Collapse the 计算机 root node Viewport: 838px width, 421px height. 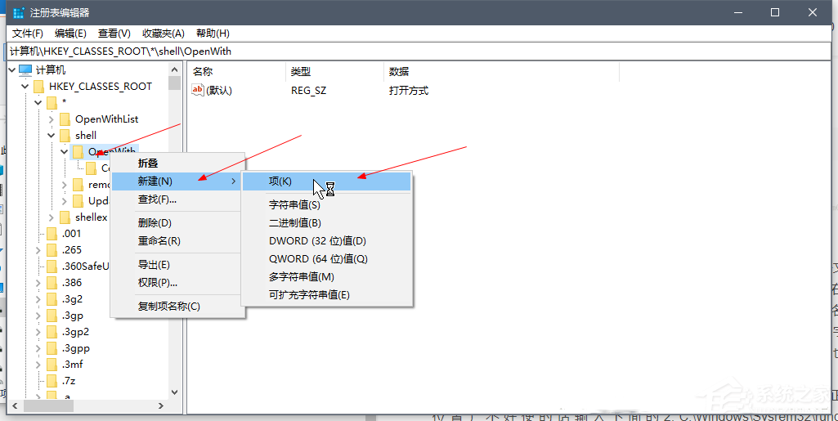click(x=12, y=69)
